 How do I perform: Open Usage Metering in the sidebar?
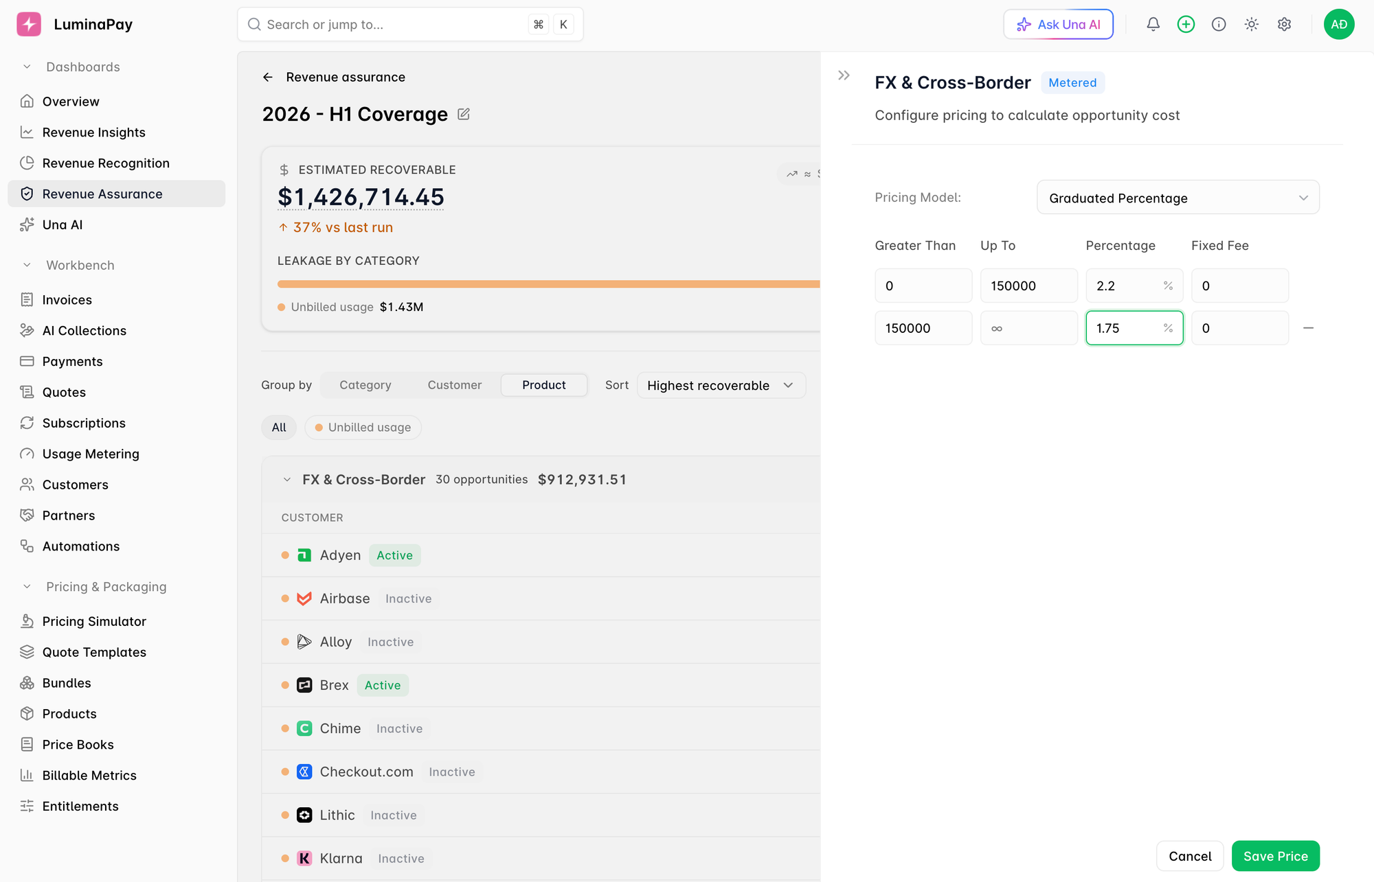tap(116, 454)
